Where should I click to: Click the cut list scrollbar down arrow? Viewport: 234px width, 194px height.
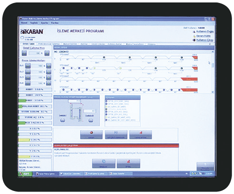click(x=213, y=92)
